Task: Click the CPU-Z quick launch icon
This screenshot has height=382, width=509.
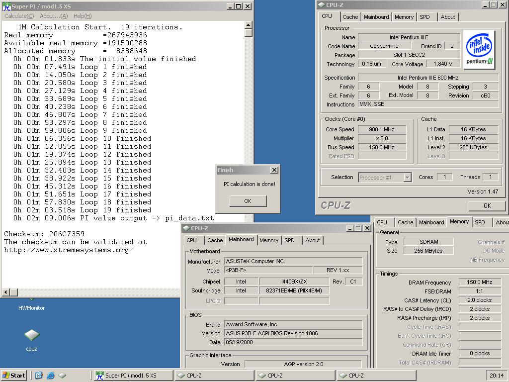Action: (62, 376)
